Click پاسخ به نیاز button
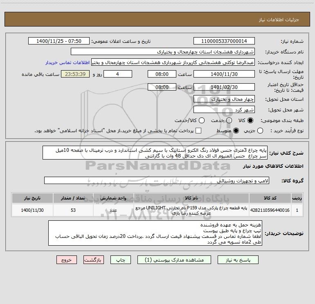315x304 pixels. (x=238, y=260)
